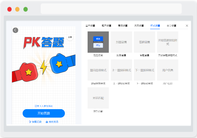Click the gift icon beside 我的奖品
The image size is (197, 138).
pos(47,122)
